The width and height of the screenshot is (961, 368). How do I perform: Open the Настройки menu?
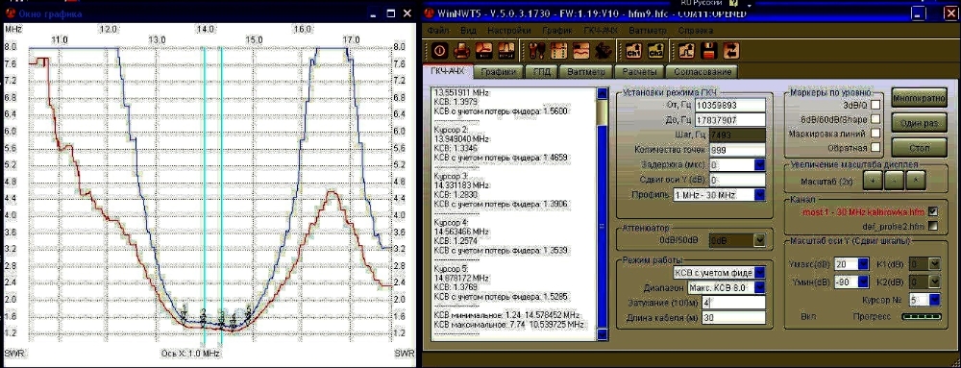(x=508, y=30)
